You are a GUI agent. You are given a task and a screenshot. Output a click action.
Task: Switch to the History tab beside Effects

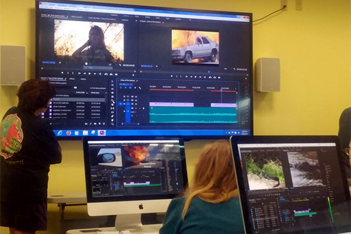[83, 79]
